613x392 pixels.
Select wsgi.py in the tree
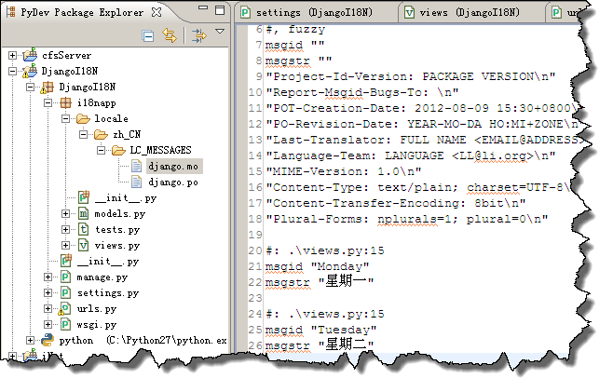[x=97, y=325]
